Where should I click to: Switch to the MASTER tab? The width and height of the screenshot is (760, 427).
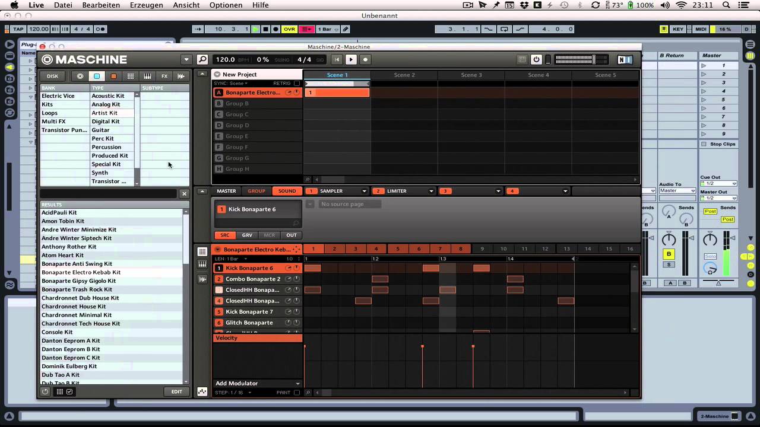[x=226, y=191]
